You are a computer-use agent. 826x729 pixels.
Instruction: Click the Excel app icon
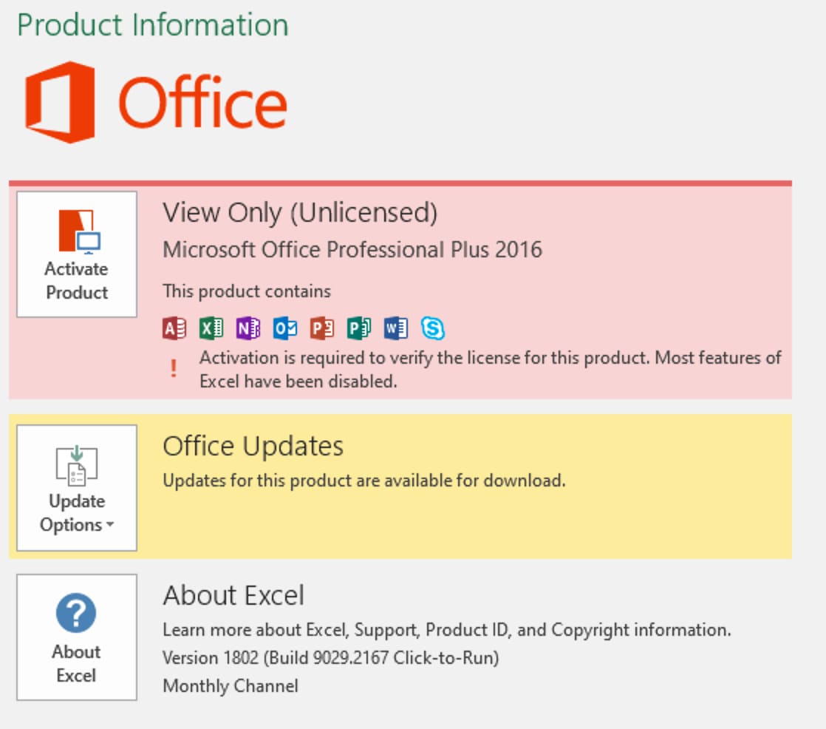[x=211, y=328]
